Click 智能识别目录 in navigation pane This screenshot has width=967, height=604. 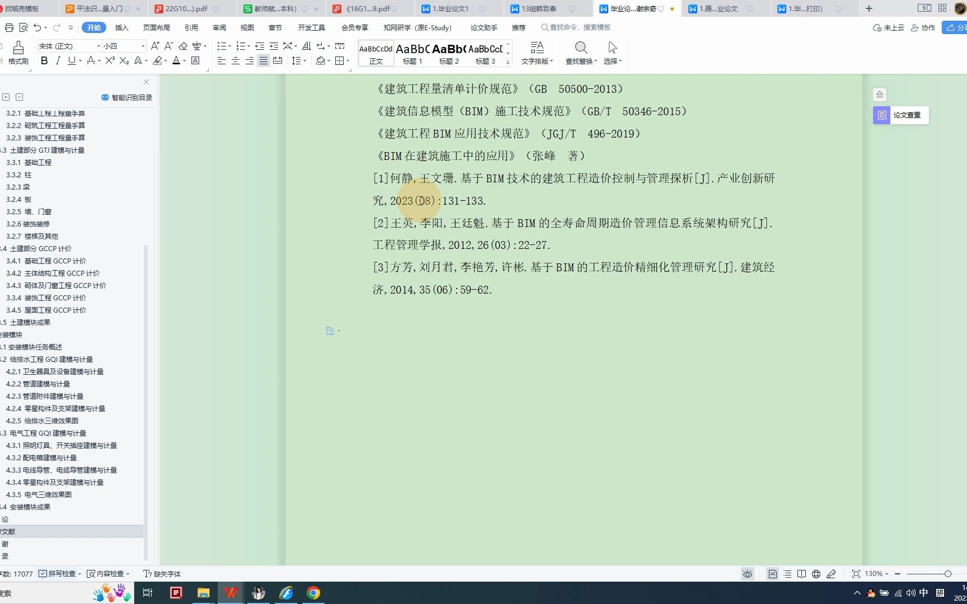[126, 97]
